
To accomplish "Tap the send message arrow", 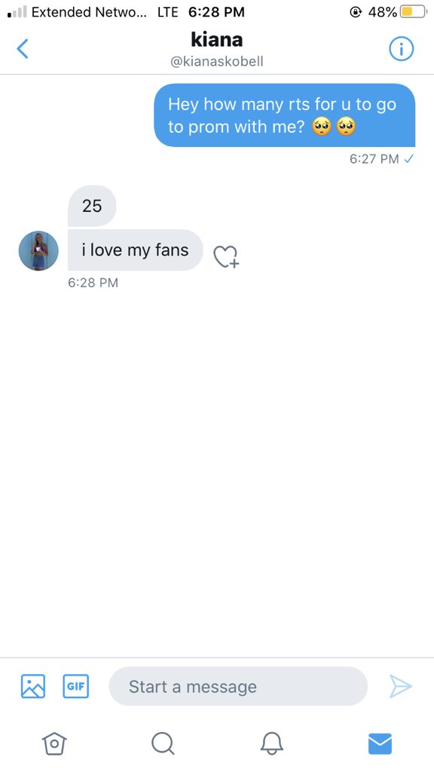I will click(401, 686).
